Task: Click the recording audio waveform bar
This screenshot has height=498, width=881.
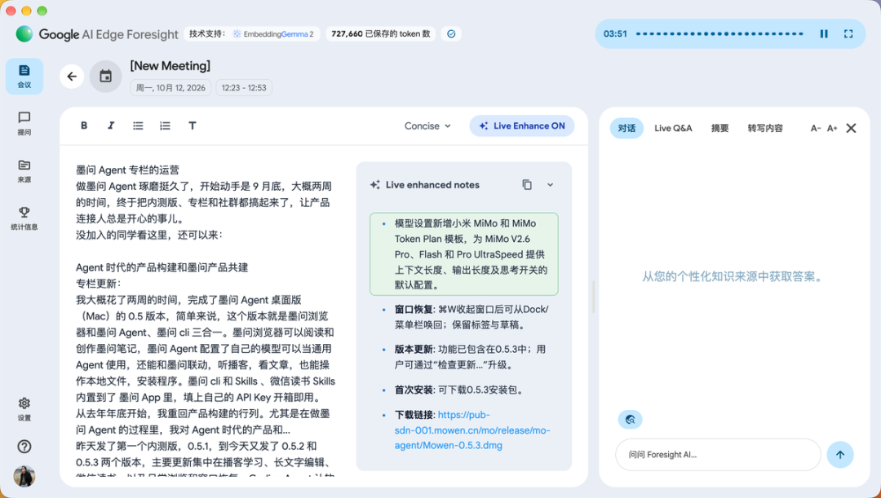Action: coord(719,33)
